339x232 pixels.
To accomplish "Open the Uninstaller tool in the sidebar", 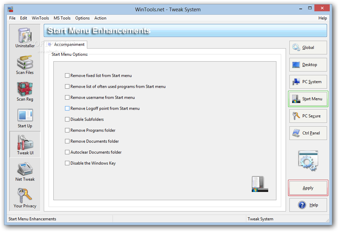I will tap(25, 38).
